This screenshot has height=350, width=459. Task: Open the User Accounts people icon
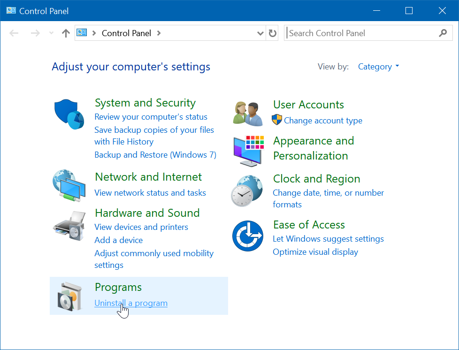(x=248, y=114)
